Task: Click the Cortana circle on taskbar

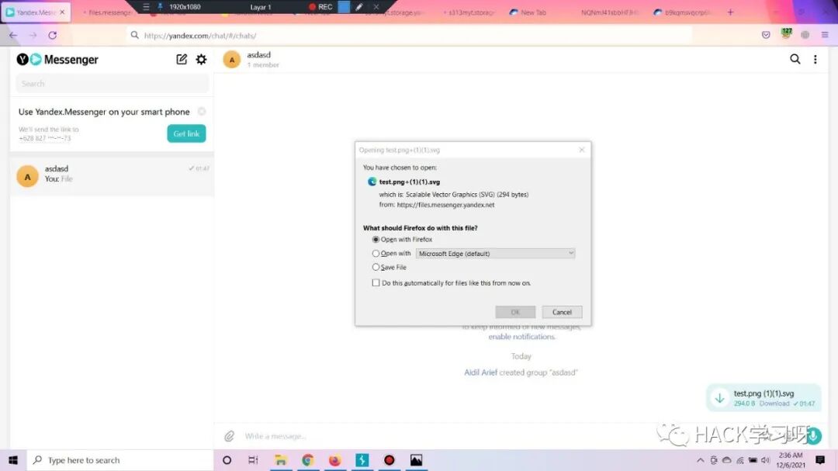Action: [x=227, y=460]
